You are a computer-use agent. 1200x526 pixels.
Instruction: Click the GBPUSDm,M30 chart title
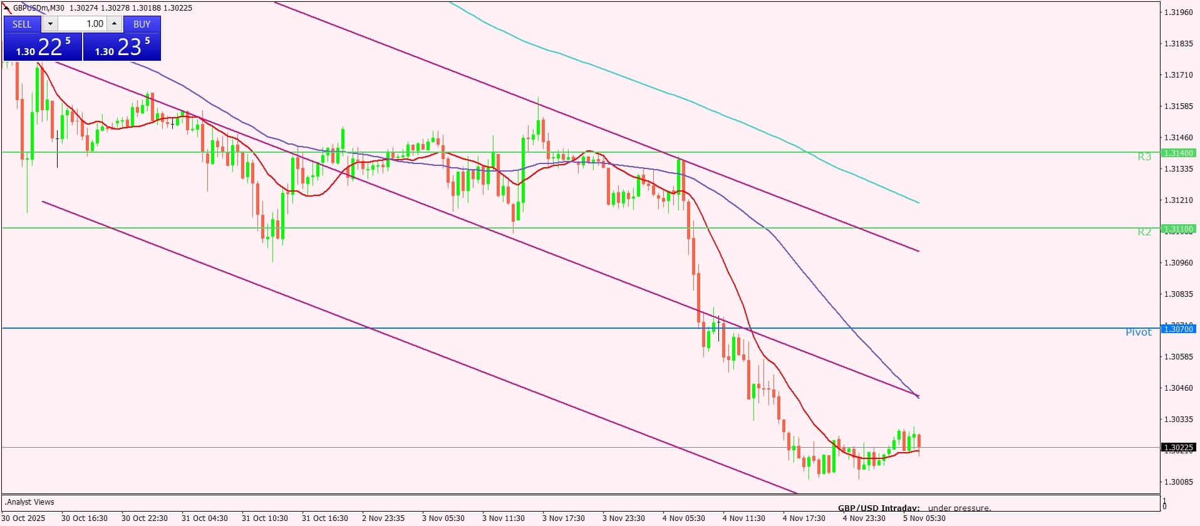point(38,8)
